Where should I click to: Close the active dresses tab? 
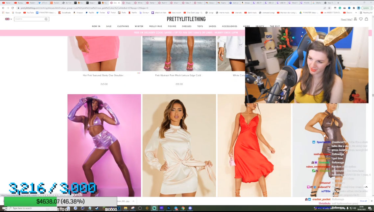click(119, 3)
